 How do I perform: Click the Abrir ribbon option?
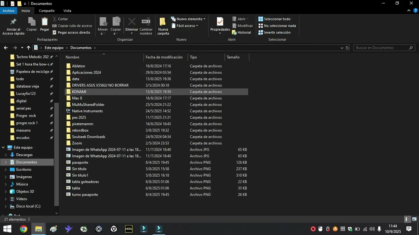tap(240, 19)
